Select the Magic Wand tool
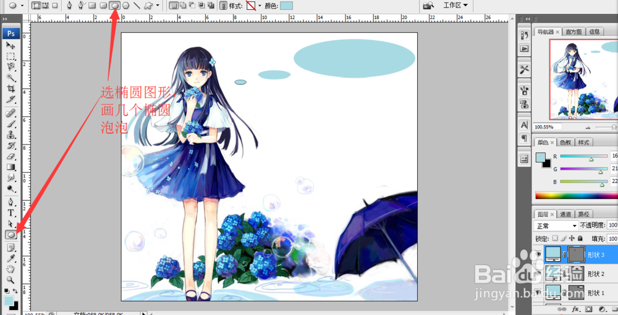 click(x=11, y=78)
